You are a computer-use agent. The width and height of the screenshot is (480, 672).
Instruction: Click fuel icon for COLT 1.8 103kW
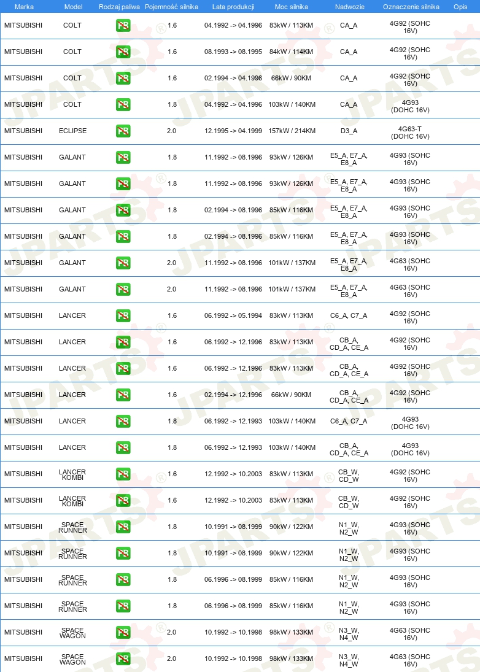123,104
